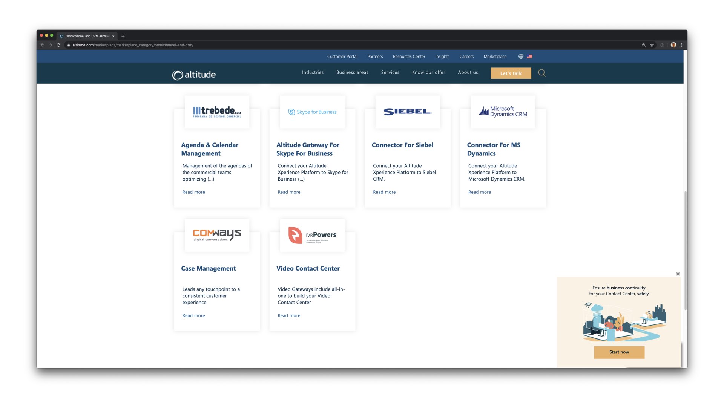The image size is (724, 407).
Task: Click the altitude logo
Action: click(x=194, y=75)
